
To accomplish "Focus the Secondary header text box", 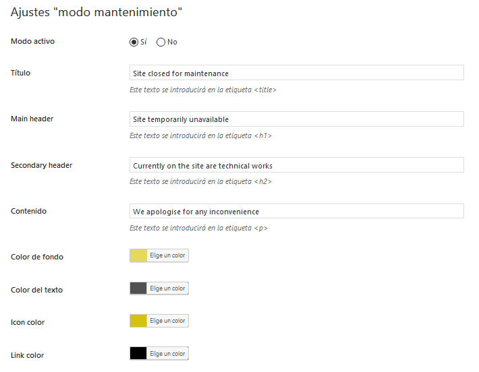I will point(296,165).
